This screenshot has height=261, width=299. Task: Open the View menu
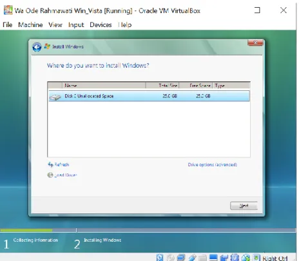click(x=55, y=25)
